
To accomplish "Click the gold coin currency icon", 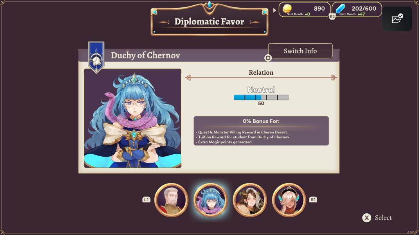I will [x=287, y=9].
